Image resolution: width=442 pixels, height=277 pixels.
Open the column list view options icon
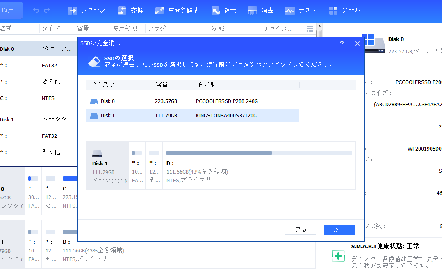click(x=310, y=29)
